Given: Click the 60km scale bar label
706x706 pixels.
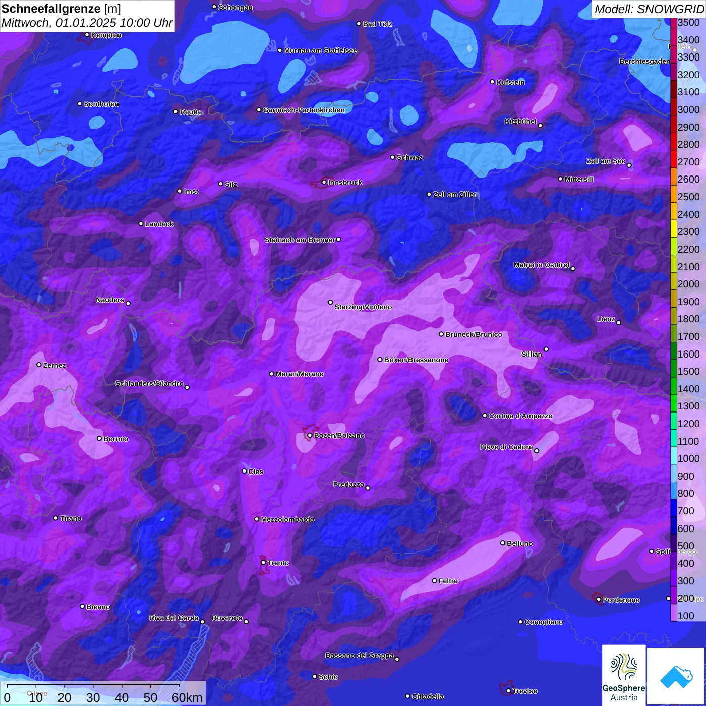Looking at the screenshot, I should pyautogui.click(x=187, y=698).
